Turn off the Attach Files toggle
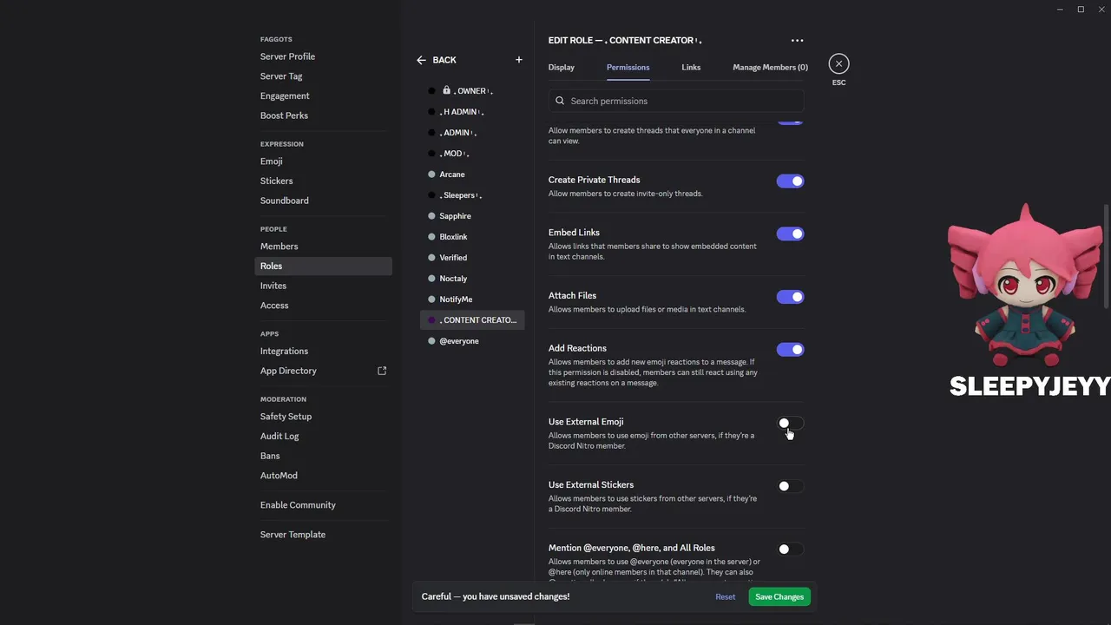Viewport: 1111px width, 625px height. 790,297
